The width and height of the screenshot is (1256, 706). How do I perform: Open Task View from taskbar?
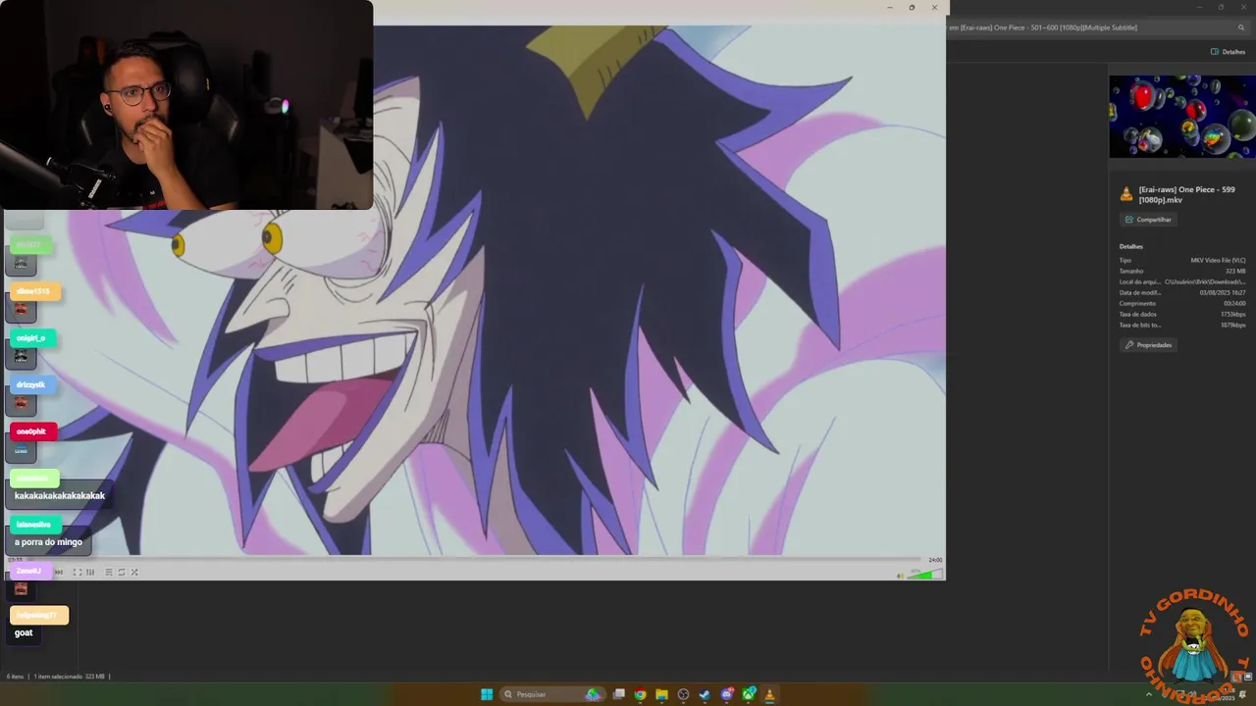click(x=619, y=694)
